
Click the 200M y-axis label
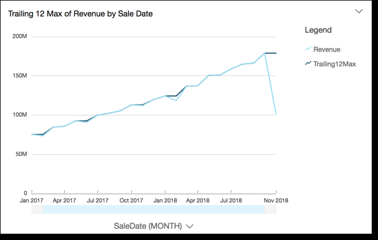[20, 37]
